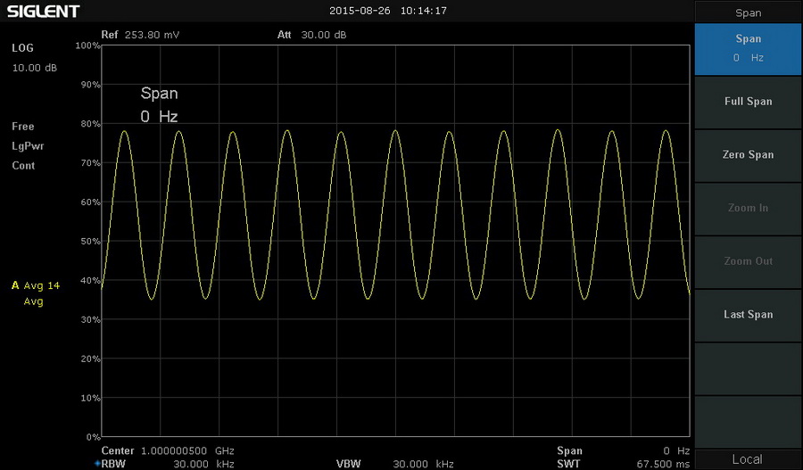Click the greyed-out Zoom In softkey

tap(748, 209)
